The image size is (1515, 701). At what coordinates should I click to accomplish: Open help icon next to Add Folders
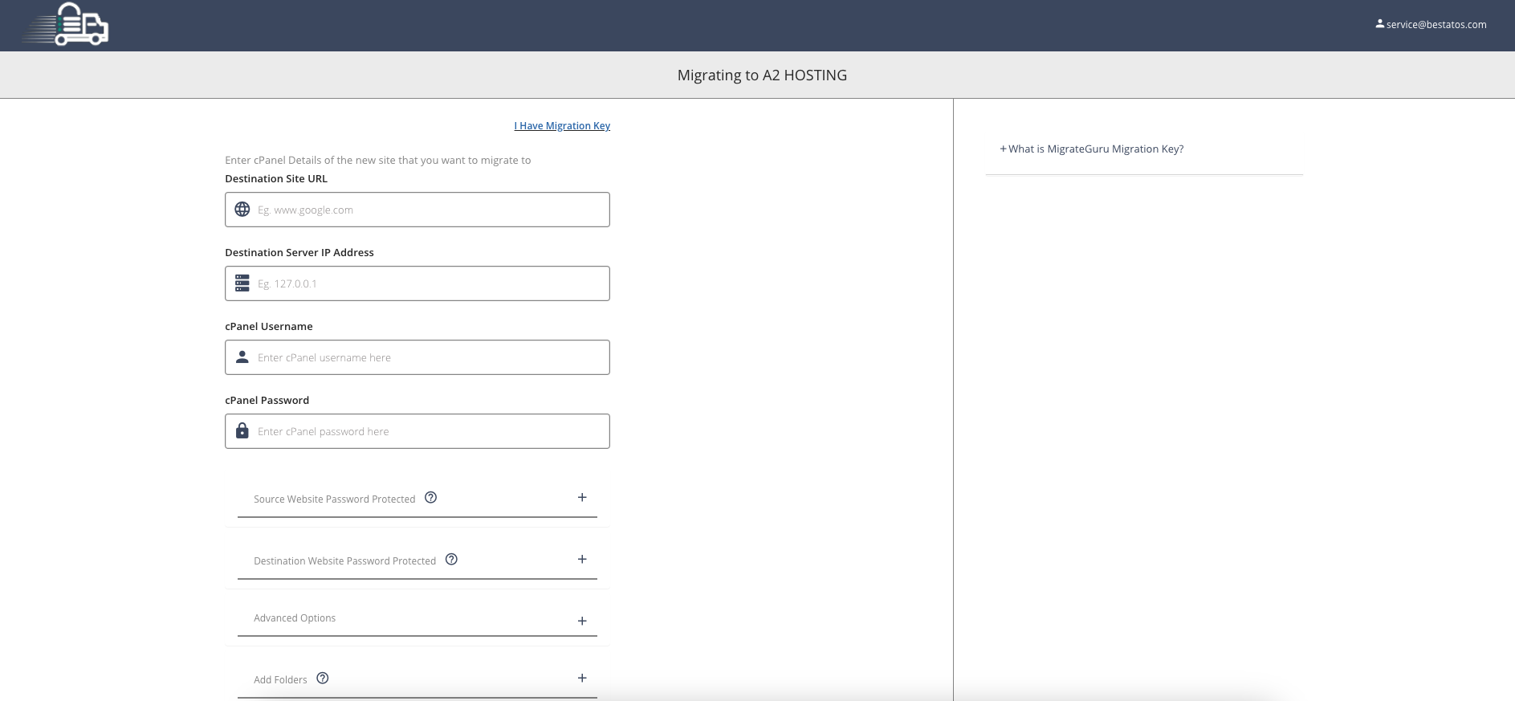pyautogui.click(x=322, y=679)
